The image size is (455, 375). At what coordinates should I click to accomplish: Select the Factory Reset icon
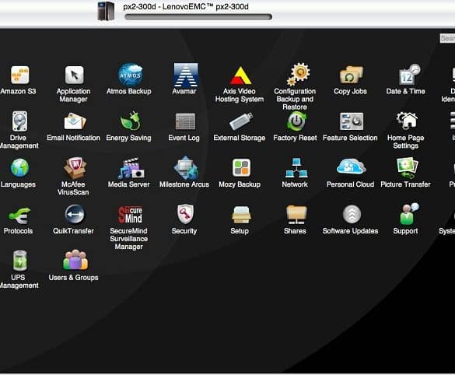pyautogui.click(x=296, y=121)
